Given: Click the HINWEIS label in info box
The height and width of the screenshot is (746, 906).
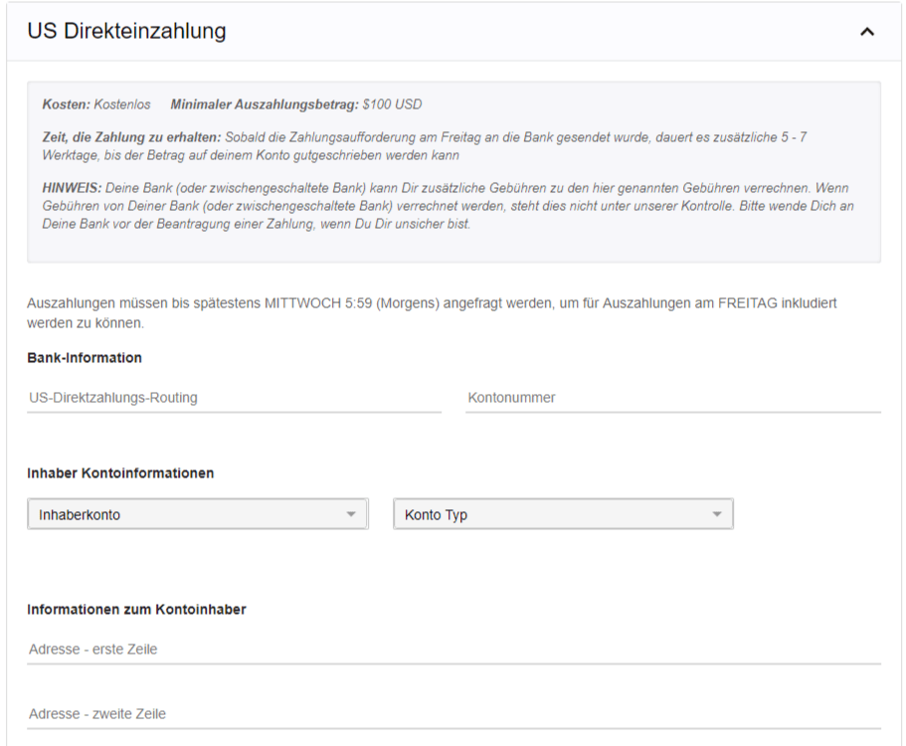Looking at the screenshot, I should click(x=70, y=188).
